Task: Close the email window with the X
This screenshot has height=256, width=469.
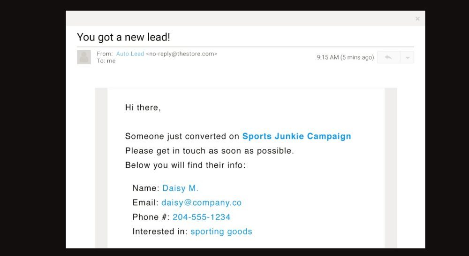Action: (x=417, y=19)
